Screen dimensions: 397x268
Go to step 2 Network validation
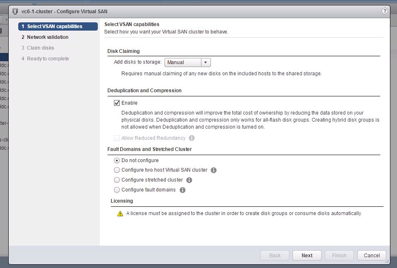(45, 37)
